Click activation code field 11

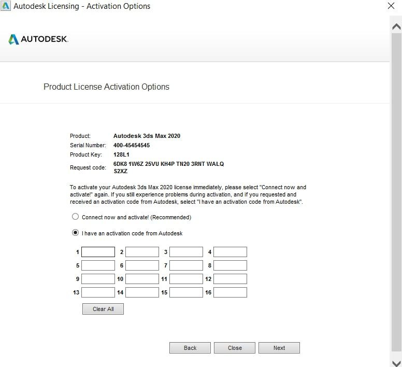(x=186, y=279)
